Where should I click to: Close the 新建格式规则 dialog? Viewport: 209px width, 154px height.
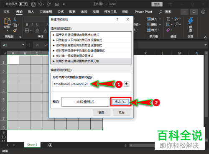click(x=128, y=19)
